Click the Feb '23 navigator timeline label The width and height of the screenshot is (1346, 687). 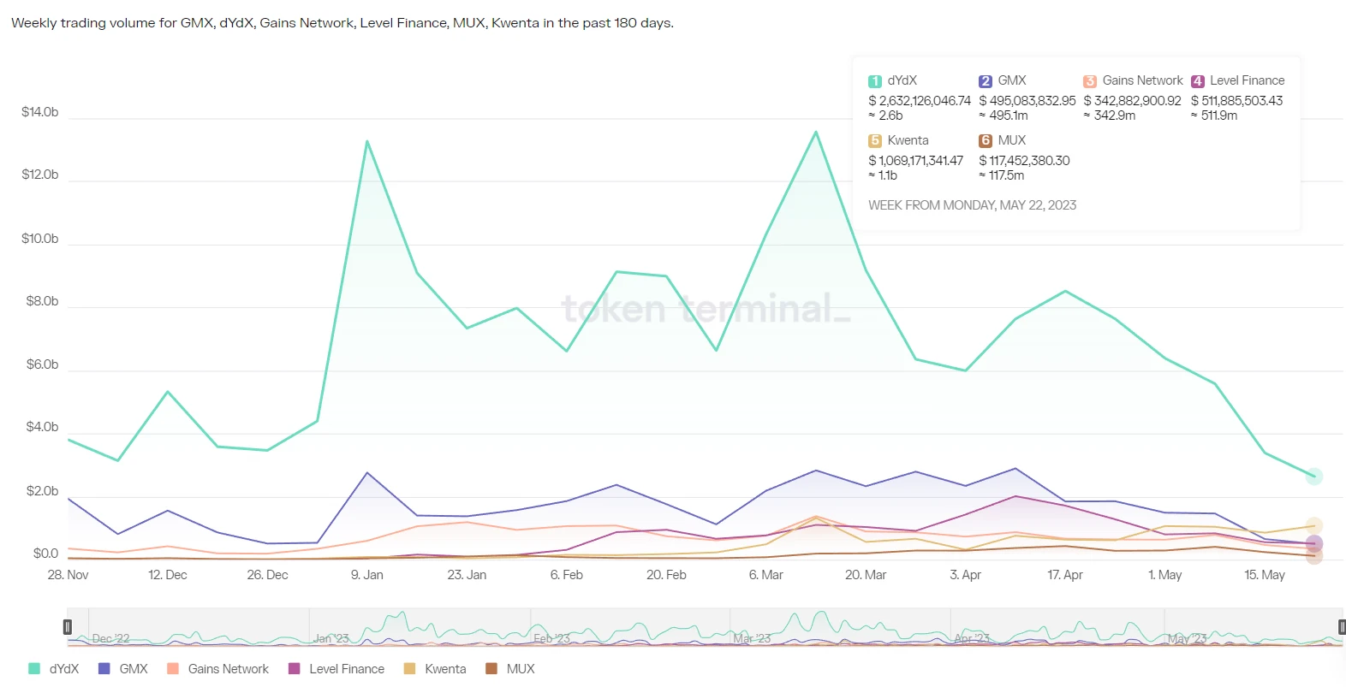point(551,638)
